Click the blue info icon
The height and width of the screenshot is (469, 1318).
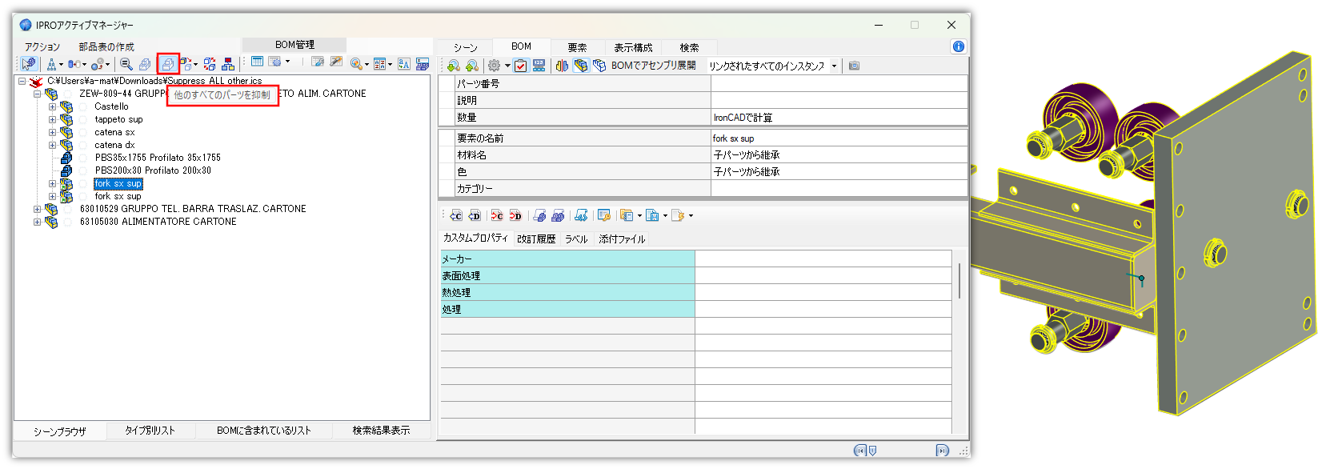coord(958,46)
